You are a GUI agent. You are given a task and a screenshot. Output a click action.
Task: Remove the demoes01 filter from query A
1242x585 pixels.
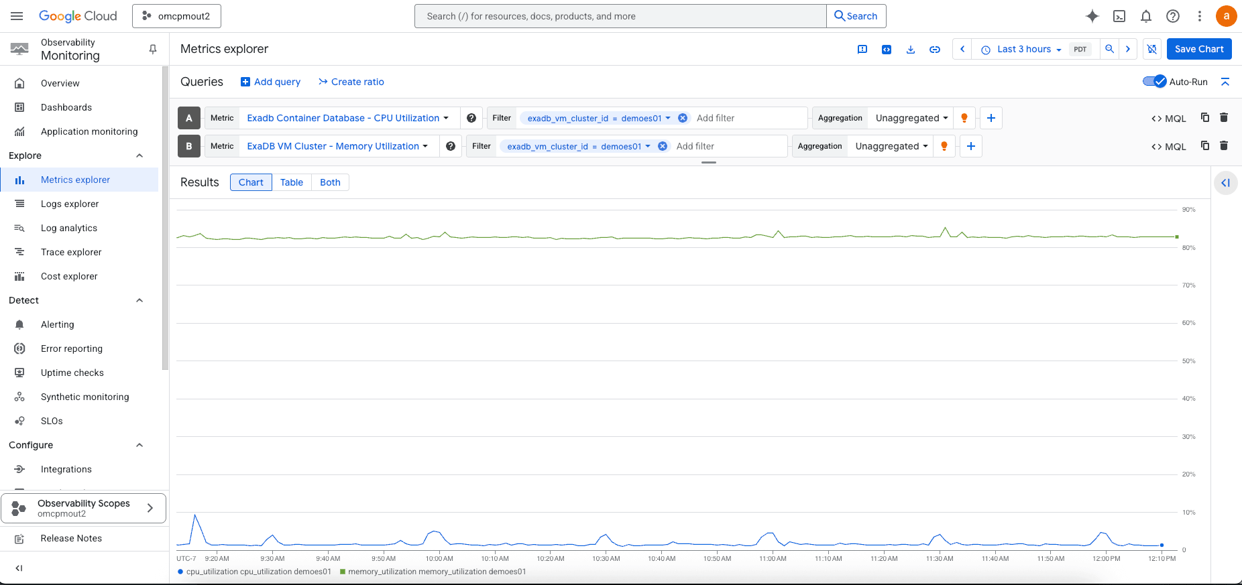click(683, 118)
